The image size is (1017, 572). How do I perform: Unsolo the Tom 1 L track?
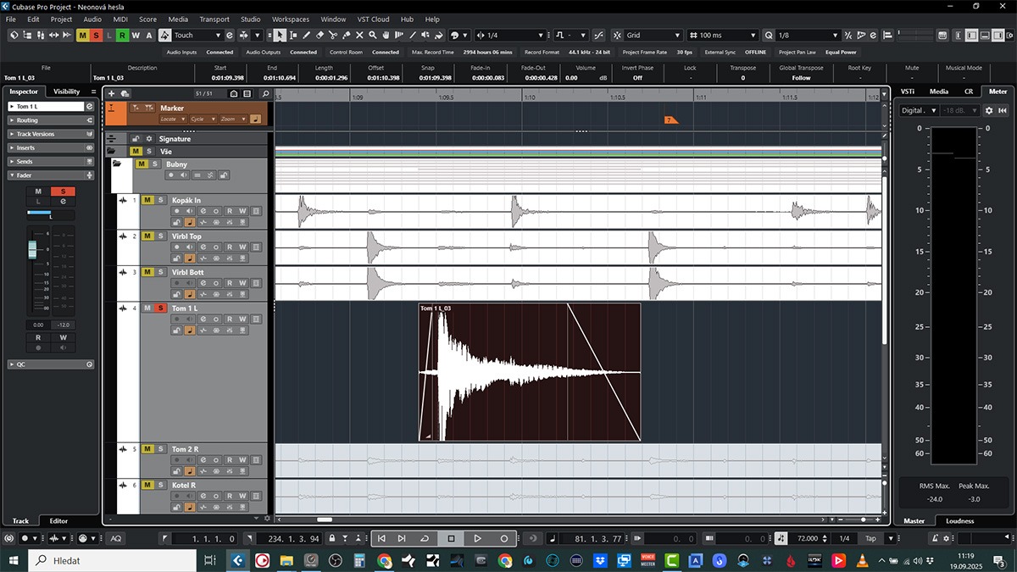point(161,308)
